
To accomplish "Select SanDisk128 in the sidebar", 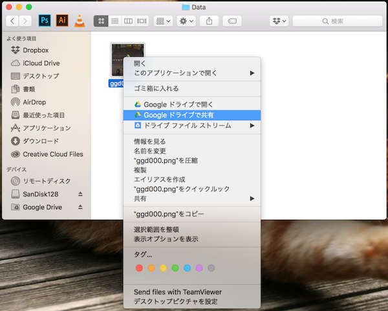I will [x=35, y=194].
